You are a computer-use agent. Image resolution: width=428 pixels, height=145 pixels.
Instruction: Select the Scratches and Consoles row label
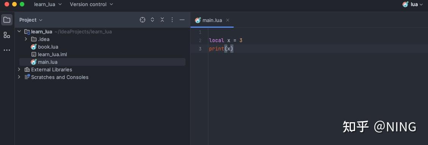pos(60,77)
